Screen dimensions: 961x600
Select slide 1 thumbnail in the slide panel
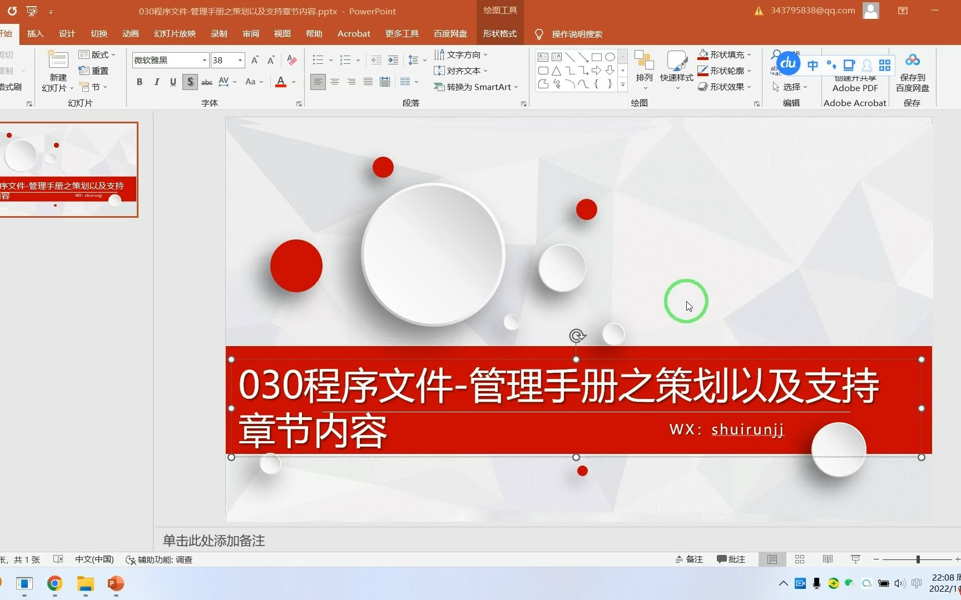click(x=68, y=169)
